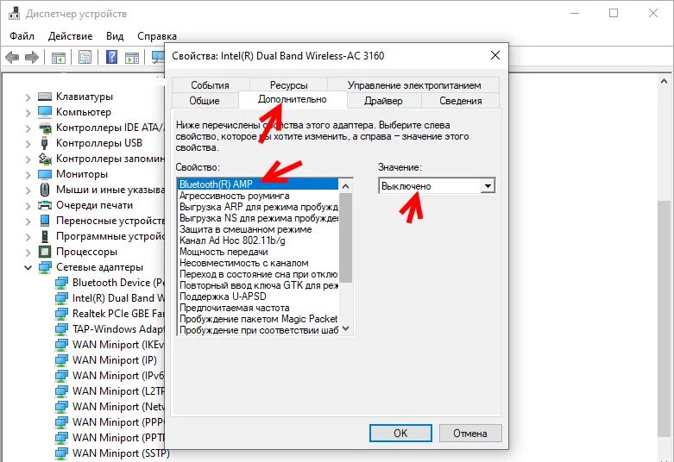
Task: Select Несовместимость с каналом property
Action: (x=258, y=263)
